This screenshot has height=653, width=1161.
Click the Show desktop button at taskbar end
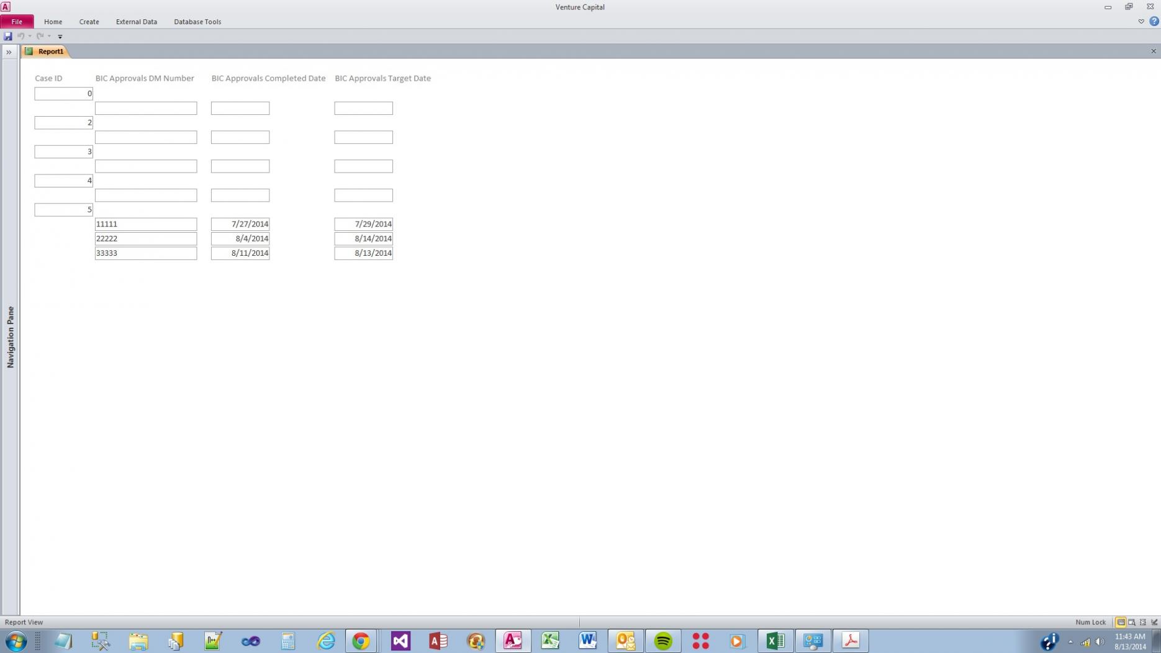(x=1157, y=641)
